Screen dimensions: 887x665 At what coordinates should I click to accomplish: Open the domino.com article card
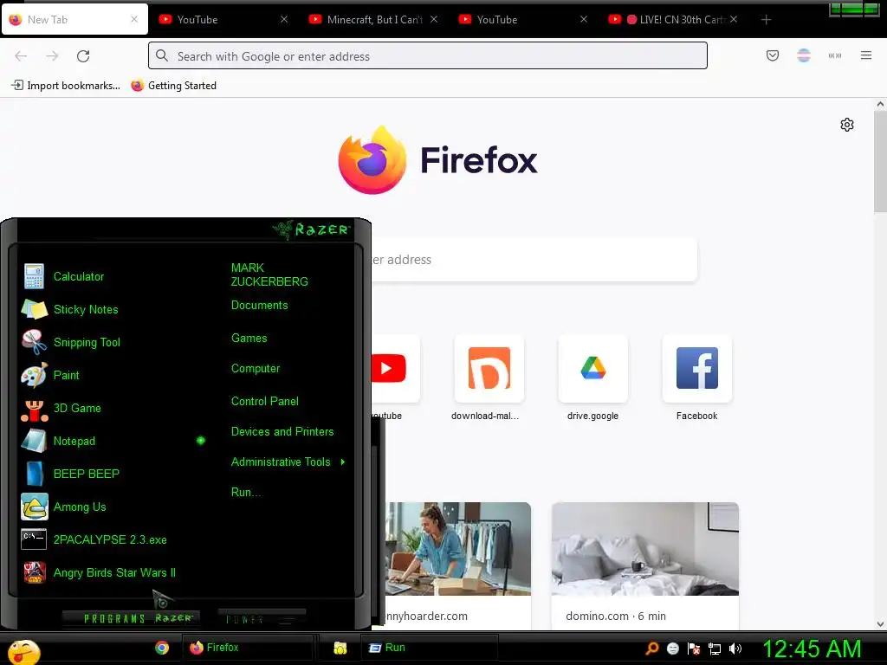tap(644, 565)
